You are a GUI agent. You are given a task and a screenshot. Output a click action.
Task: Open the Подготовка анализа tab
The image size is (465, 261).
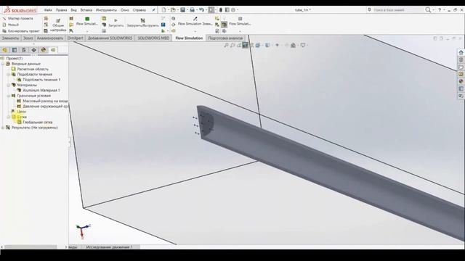(225, 38)
